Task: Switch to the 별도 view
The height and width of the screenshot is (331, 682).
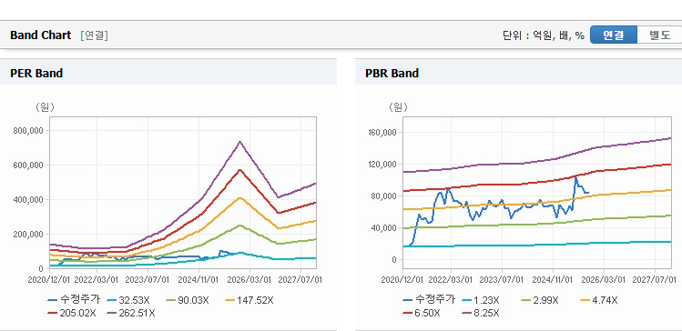Action: (659, 35)
